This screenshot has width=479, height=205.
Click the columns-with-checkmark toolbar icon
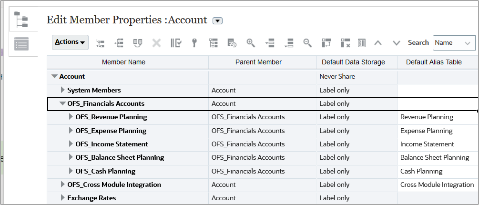click(176, 43)
